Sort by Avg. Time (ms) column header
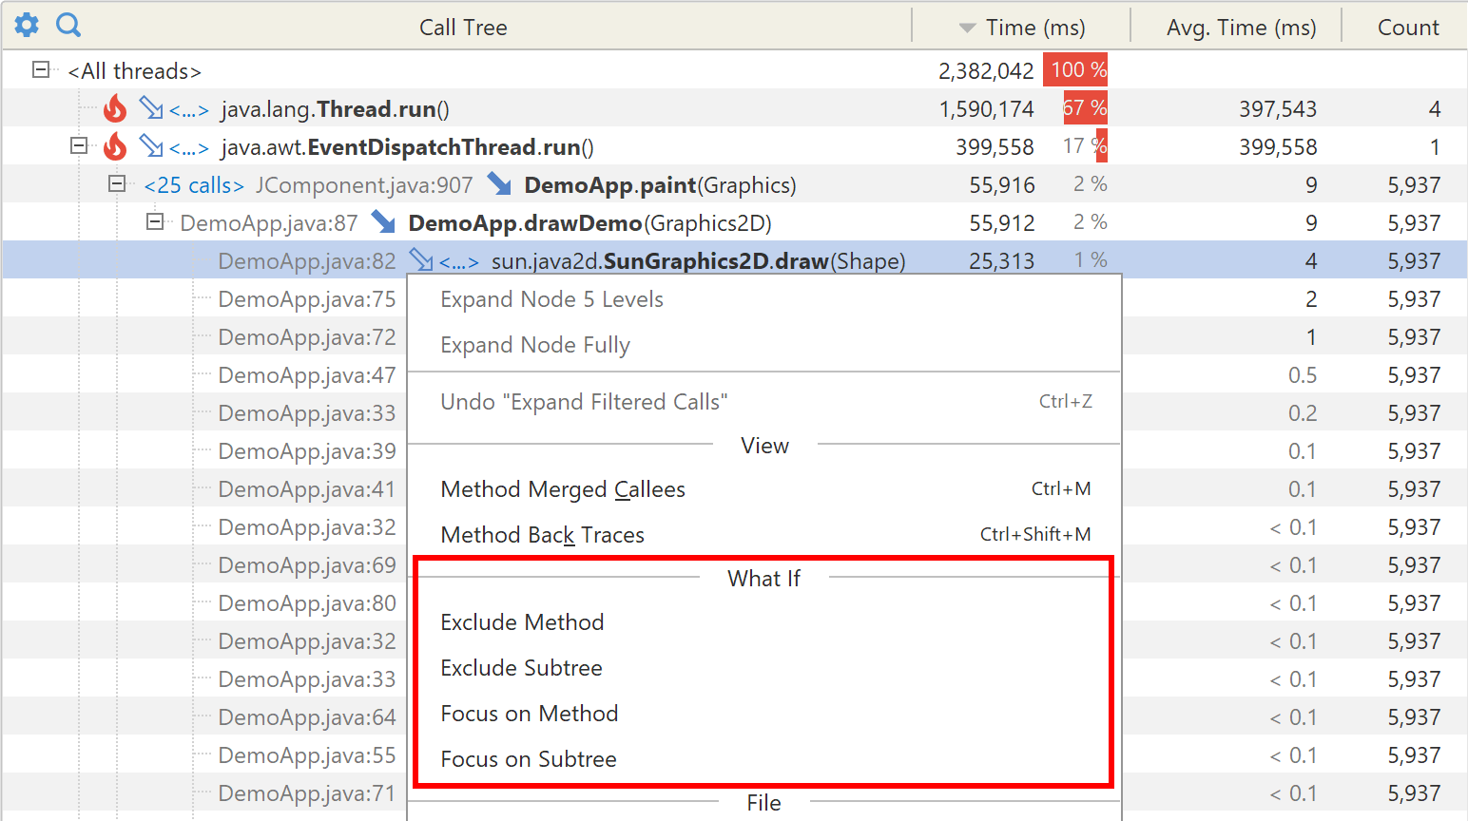 click(x=1236, y=28)
